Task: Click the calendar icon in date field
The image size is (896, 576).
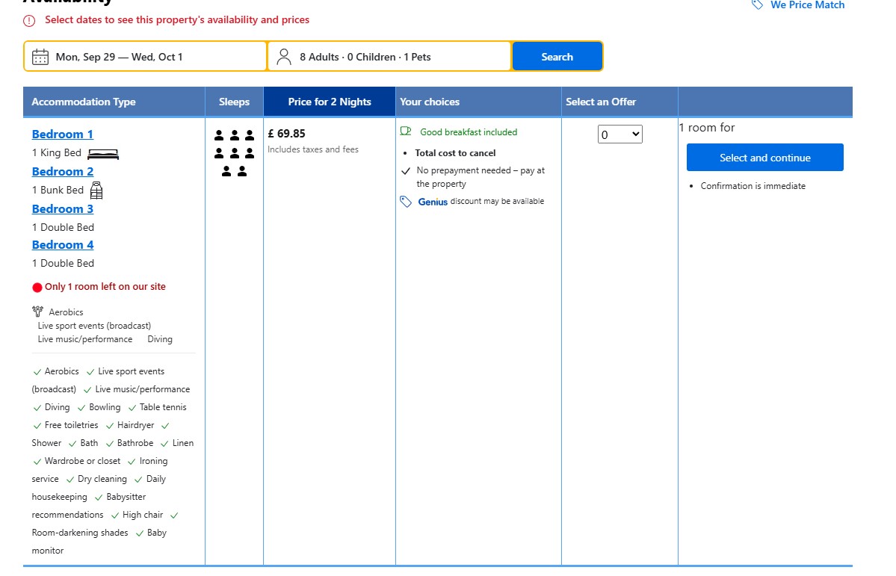Action: (40, 57)
